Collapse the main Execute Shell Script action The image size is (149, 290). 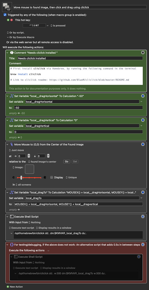click(x=7, y=217)
